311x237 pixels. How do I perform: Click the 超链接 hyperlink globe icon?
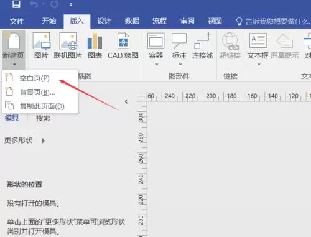tap(230, 41)
